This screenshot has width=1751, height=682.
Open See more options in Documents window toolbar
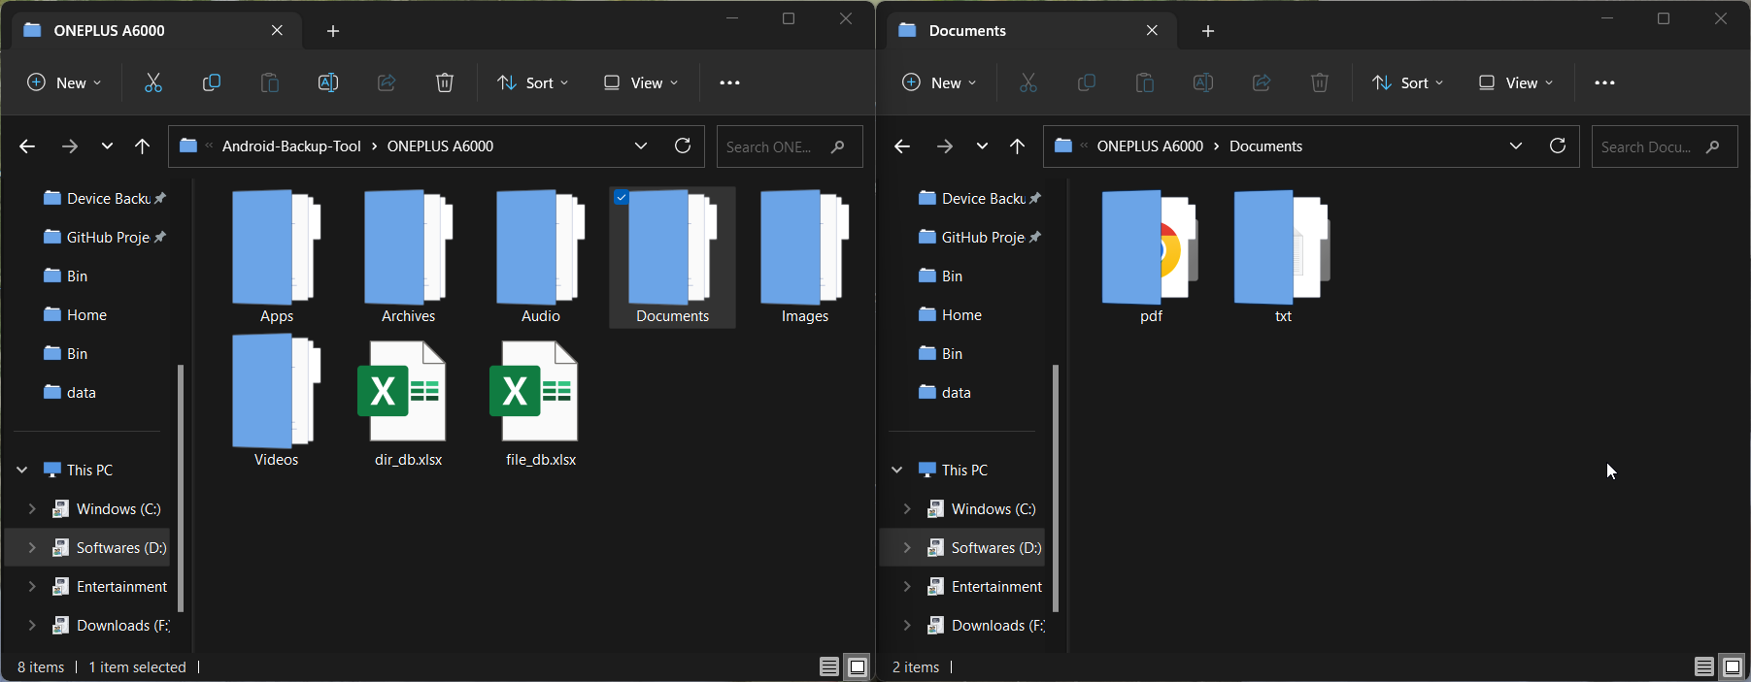(x=1604, y=83)
